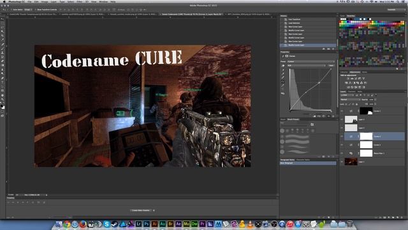
Task: Pick the white point eyedropper in Curves
Action: 283,78
